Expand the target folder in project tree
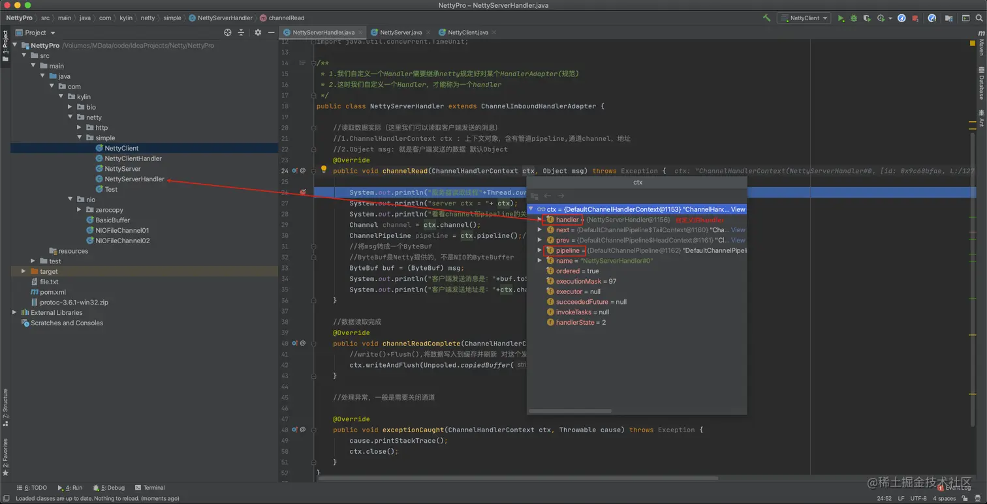 click(24, 271)
